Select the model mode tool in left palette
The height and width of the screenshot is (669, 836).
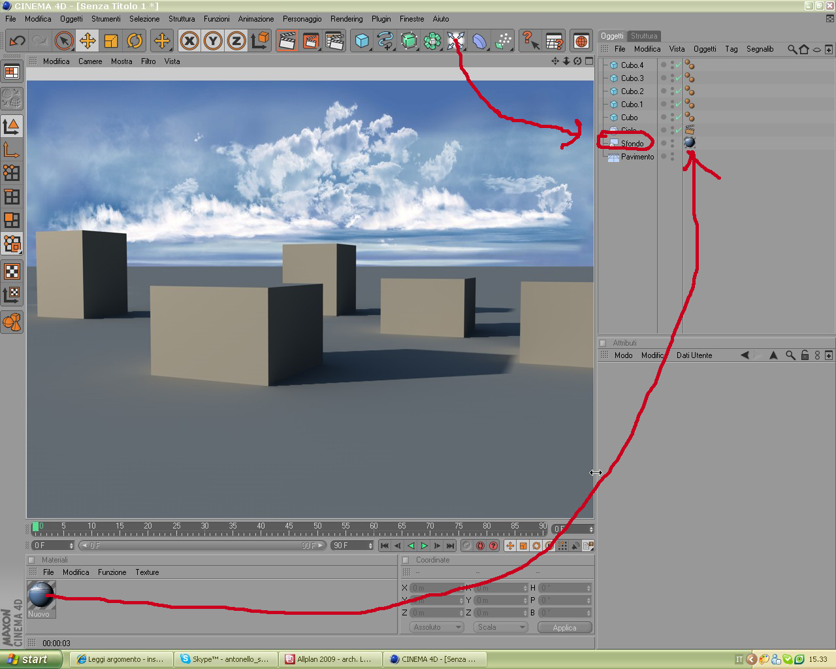pos(12,126)
